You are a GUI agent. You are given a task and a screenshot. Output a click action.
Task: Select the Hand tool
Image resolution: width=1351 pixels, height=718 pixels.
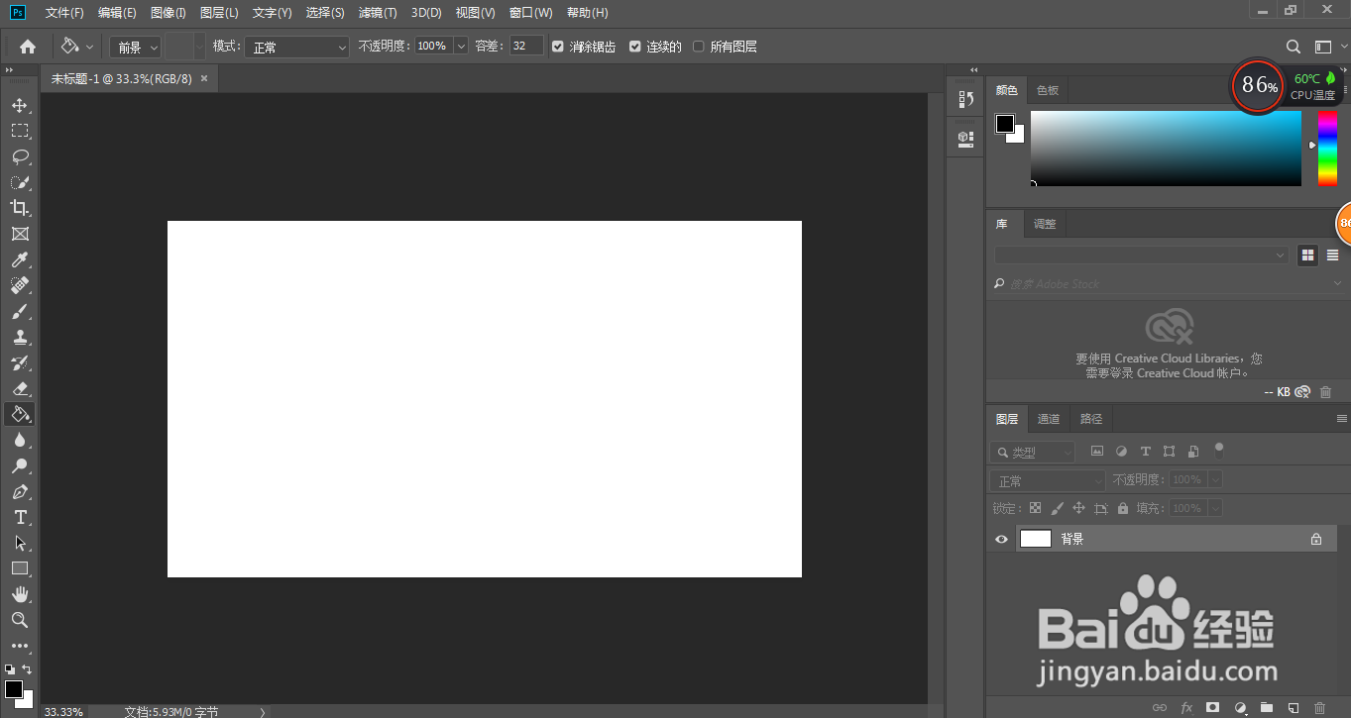coord(20,594)
